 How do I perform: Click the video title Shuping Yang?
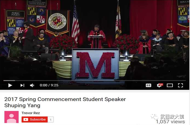tap(65, 102)
